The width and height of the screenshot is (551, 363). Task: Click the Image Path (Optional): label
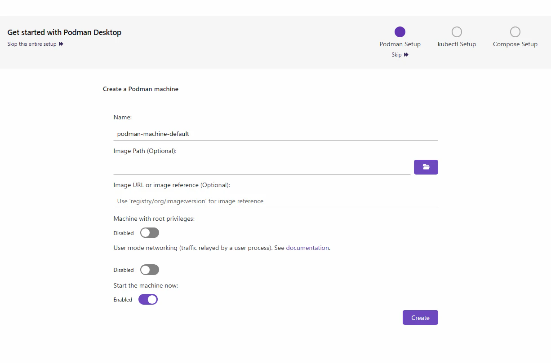coord(145,151)
